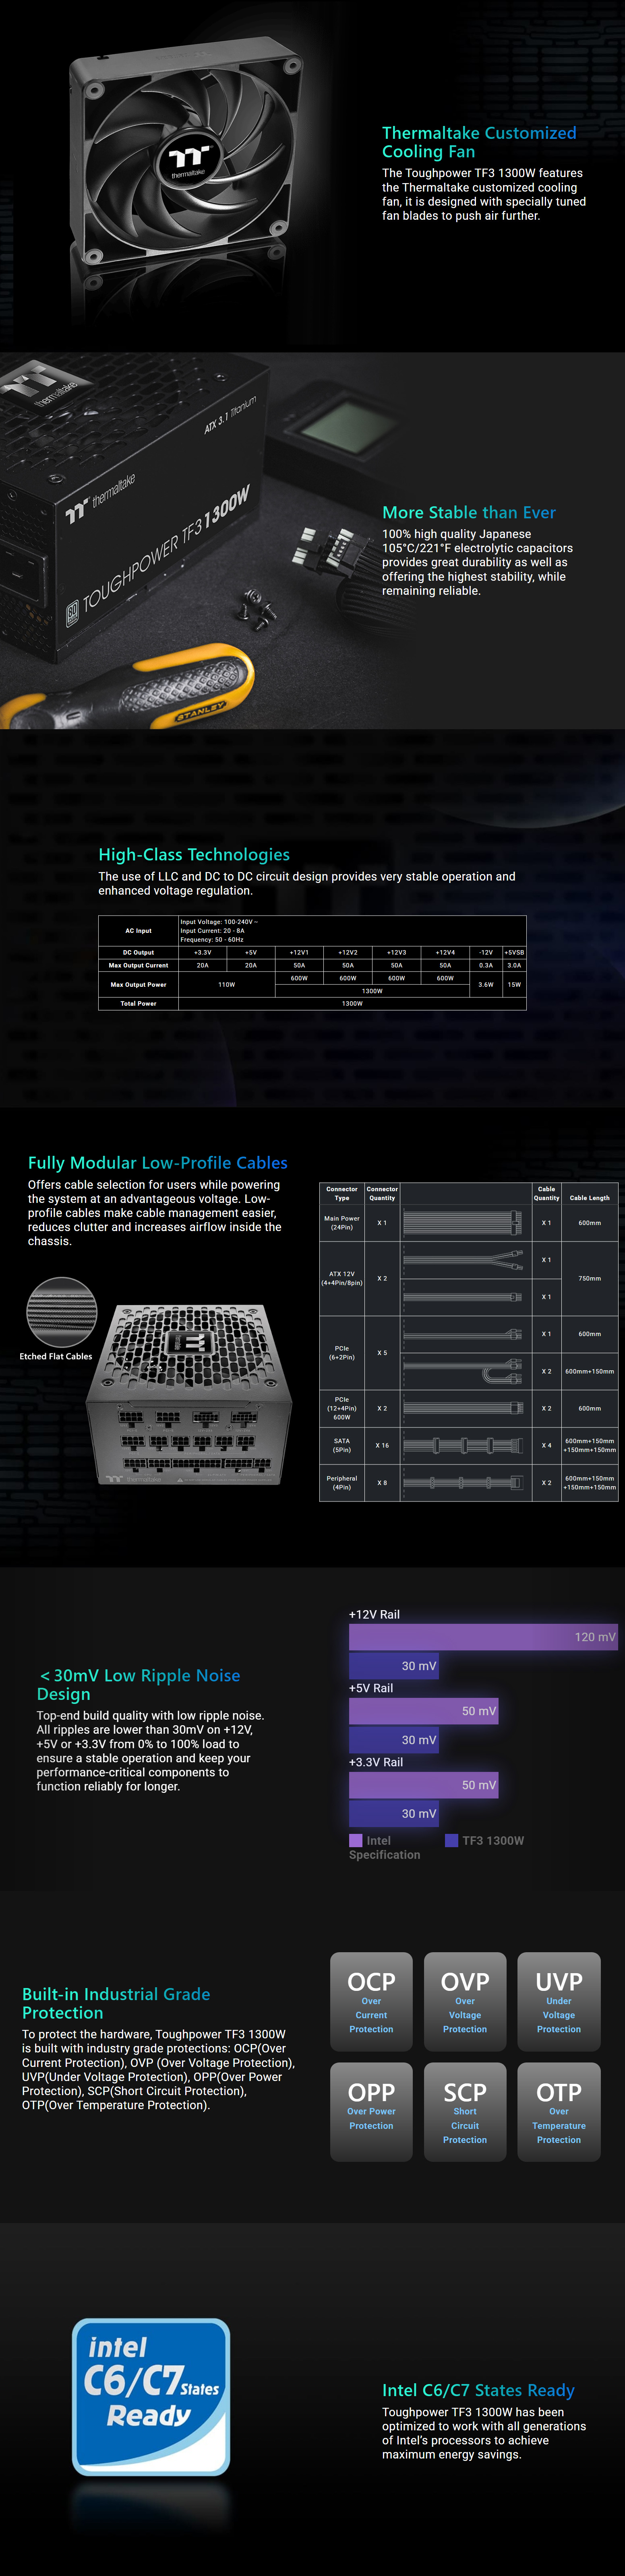This screenshot has width=625, height=2576.
Task: Click the AC Input cell in spec table
Action: coord(138,931)
